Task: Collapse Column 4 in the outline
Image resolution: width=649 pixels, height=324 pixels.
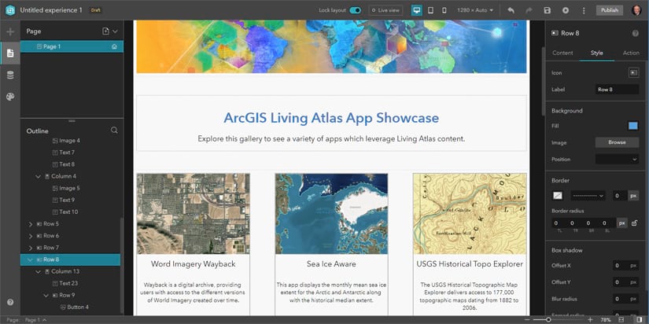Action: (38, 176)
